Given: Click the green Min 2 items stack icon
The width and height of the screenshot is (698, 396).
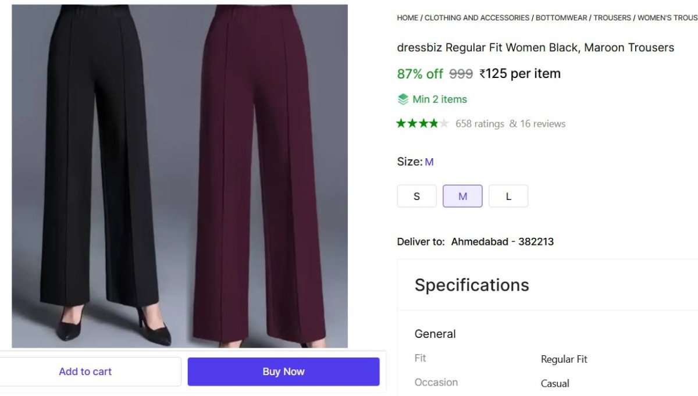Looking at the screenshot, I should pyautogui.click(x=403, y=99).
